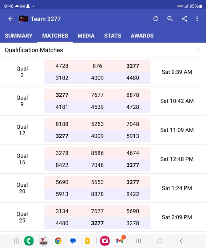The width and height of the screenshot is (206, 248).
Task: Open Gmail from the taskbar
Action: tap(120, 241)
